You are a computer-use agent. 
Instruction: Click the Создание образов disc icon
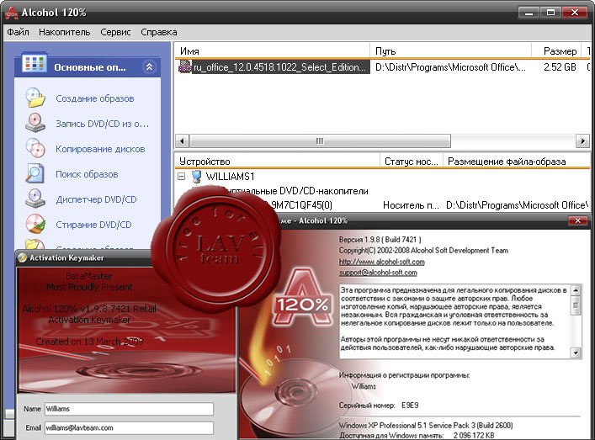click(x=35, y=98)
